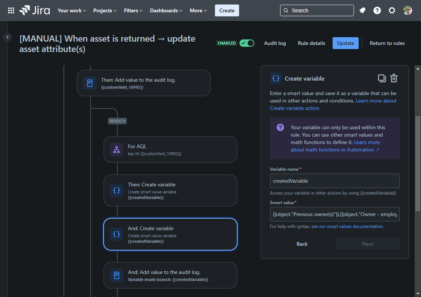Viewport: 421px width, 297px height.
Task: Click the Next button
Action: click(367, 244)
